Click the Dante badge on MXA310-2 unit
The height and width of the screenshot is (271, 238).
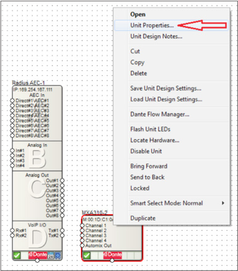pyautogui.click(x=112, y=255)
